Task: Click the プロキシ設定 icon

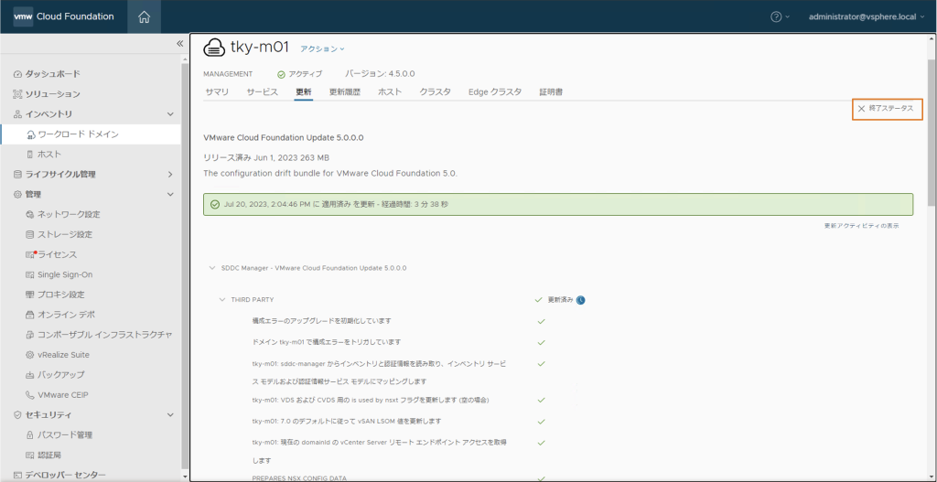Action: tap(30, 295)
